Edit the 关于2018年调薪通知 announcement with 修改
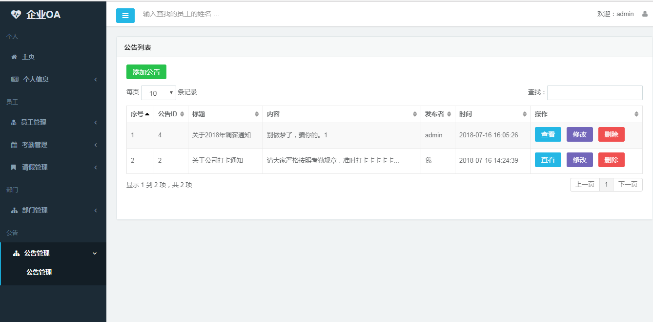This screenshot has height=322, width=653. 580,134
